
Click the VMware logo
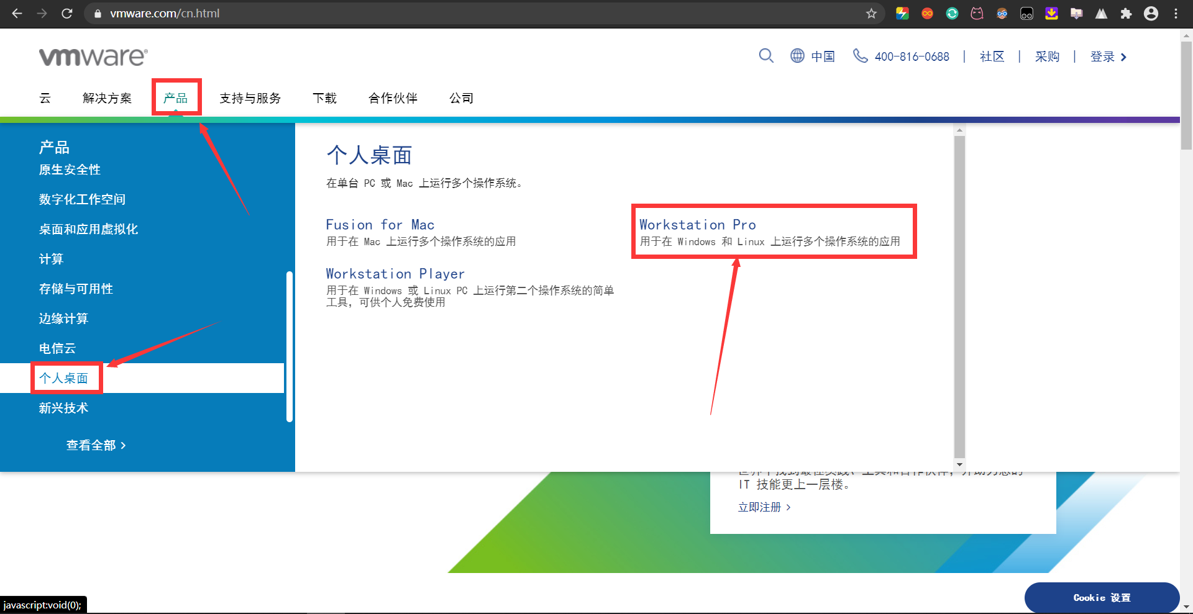91,56
